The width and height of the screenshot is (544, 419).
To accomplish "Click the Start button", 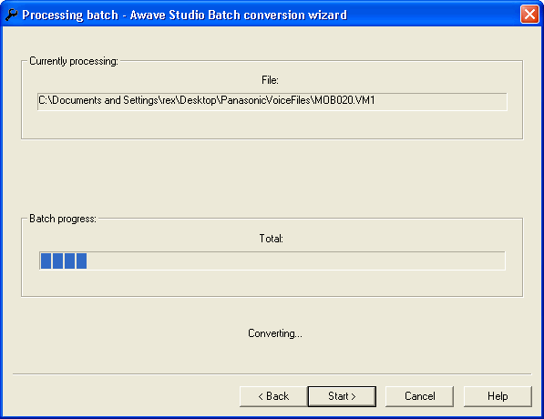I will pyautogui.click(x=342, y=396).
